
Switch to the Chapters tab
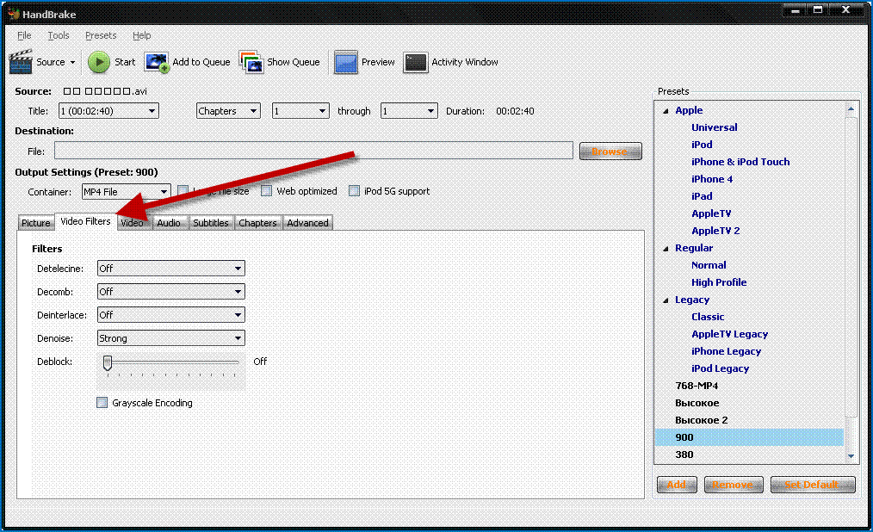point(257,223)
